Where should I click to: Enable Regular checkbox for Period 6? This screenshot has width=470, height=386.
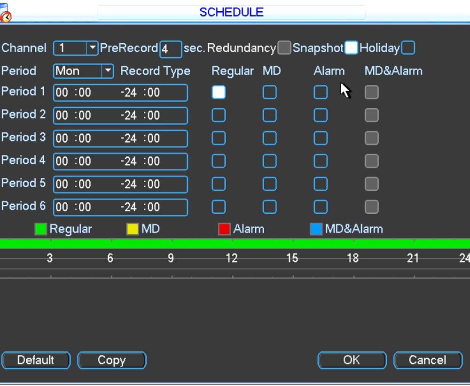pyautogui.click(x=219, y=207)
